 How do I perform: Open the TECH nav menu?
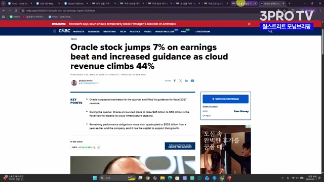click(x=123, y=31)
